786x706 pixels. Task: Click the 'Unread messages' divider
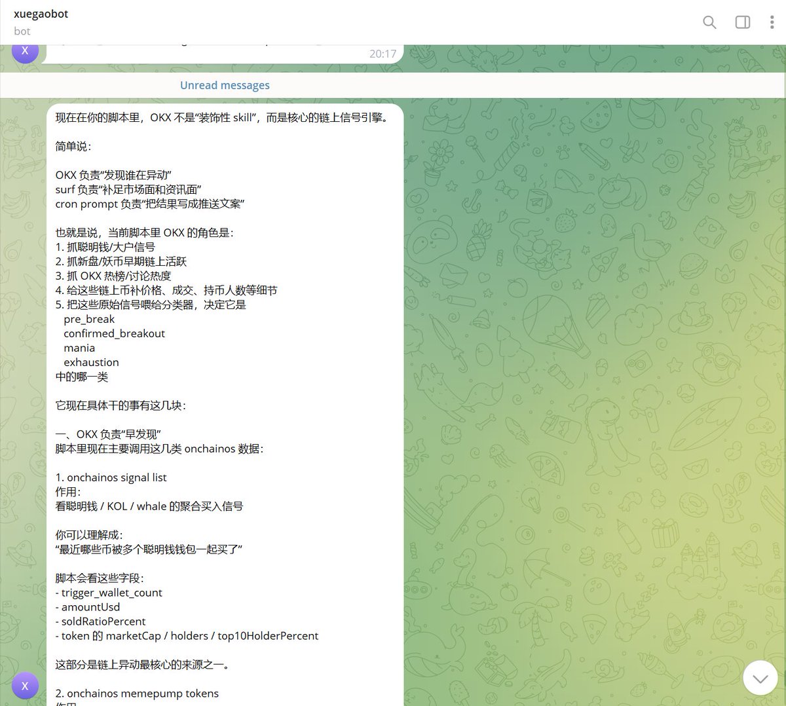coord(225,84)
